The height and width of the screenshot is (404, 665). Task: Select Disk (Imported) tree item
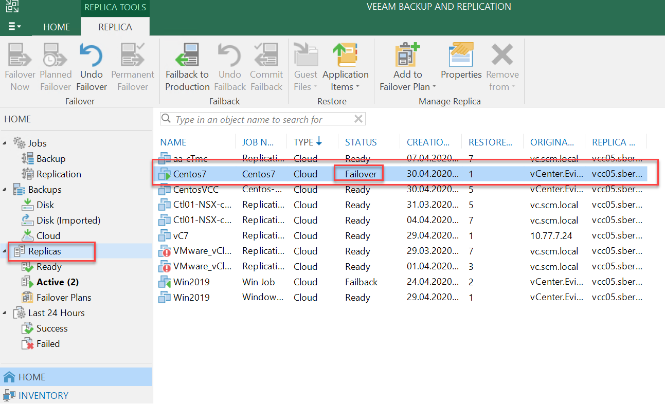pos(68,221)
